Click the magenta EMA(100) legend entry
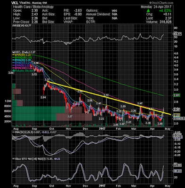Viewport: 185px width, 188px height. pyautogui.click(x=23, y=68)
